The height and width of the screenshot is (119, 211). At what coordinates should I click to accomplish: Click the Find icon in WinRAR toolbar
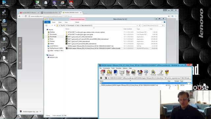(x=134, y=73)
